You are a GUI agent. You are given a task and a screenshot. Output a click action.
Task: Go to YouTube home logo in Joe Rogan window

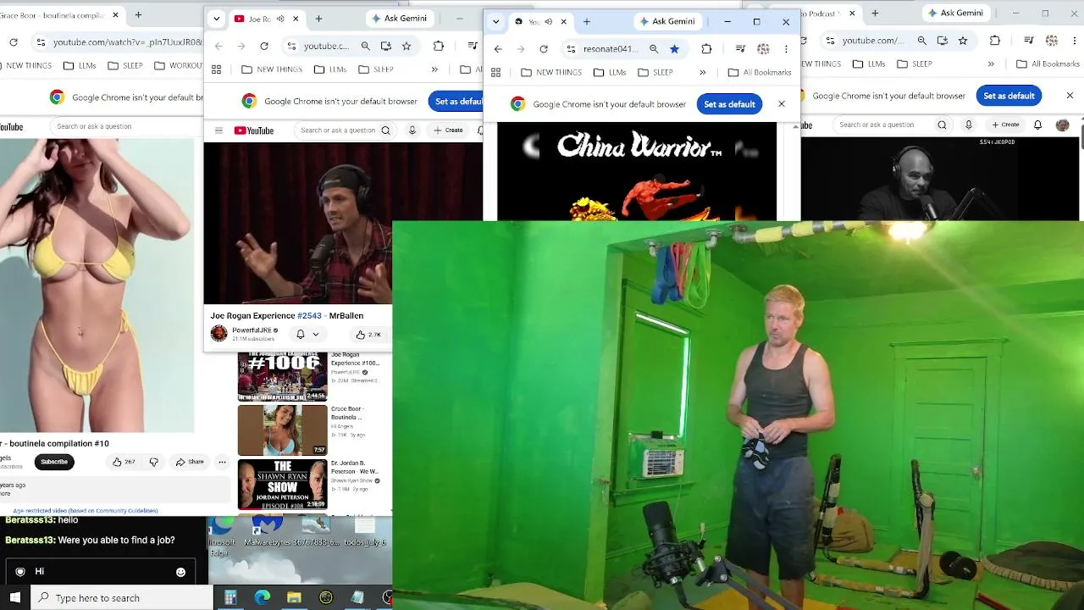pos(254,130)
